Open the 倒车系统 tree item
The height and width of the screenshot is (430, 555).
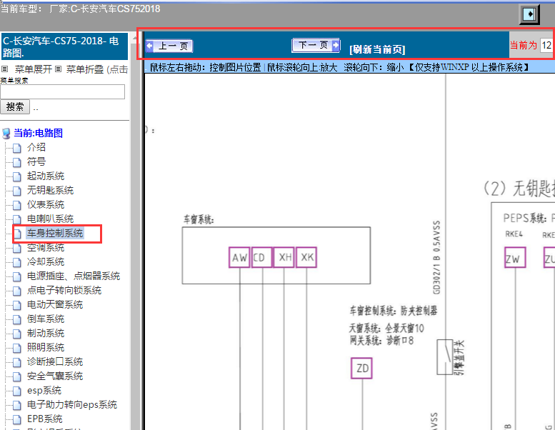pyautogui.click(x=46, y=319)
